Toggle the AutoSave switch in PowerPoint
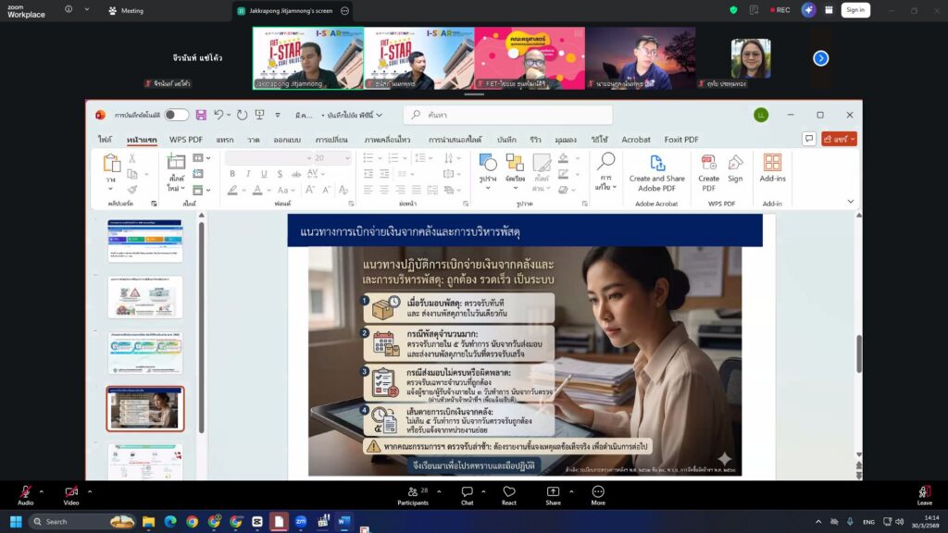 pos(176,115)
